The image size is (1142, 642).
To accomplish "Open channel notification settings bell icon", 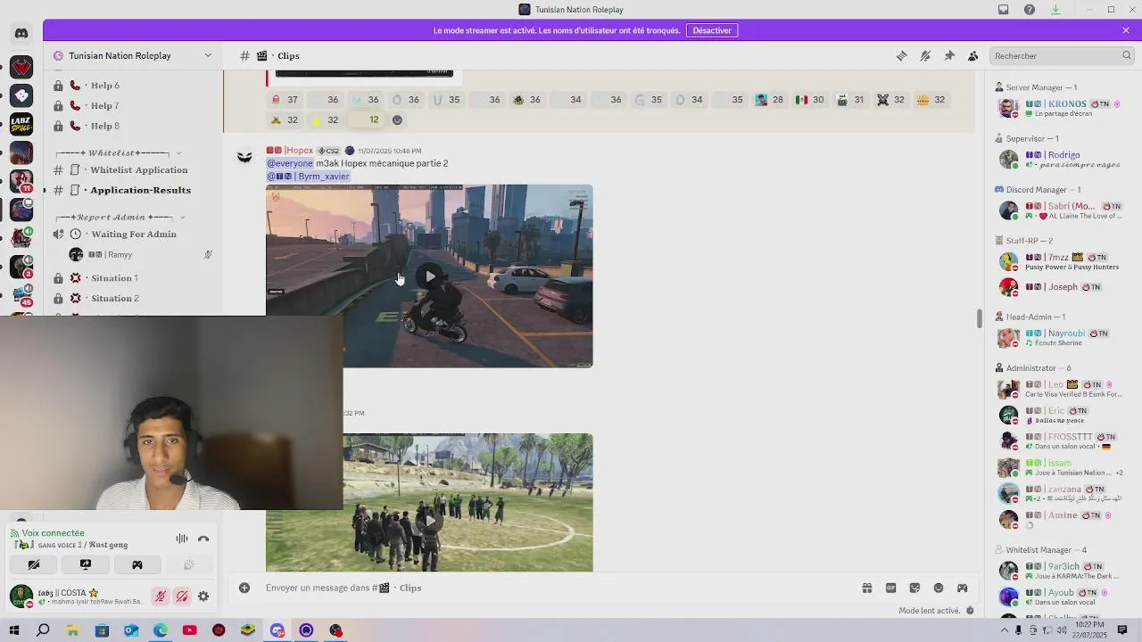I will (x=925, y=55).
